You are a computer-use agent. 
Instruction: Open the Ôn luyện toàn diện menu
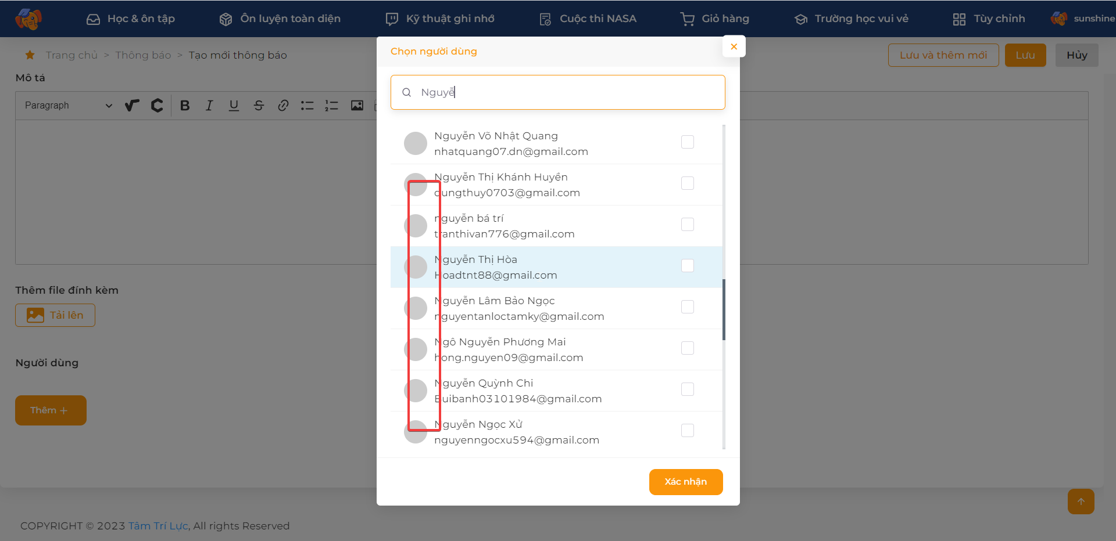tap(280, 19)
